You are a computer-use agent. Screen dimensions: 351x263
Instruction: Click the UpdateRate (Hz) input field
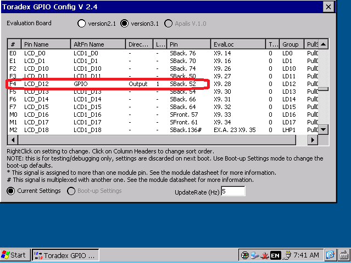click(233, 191)
